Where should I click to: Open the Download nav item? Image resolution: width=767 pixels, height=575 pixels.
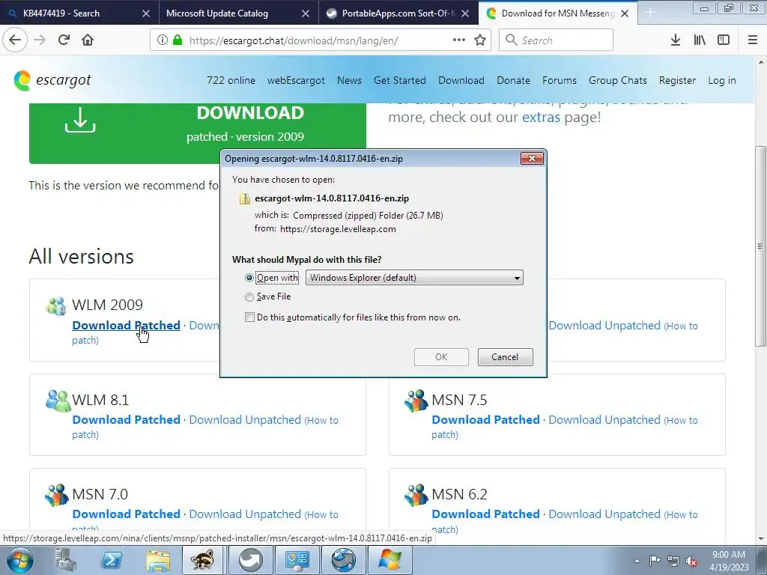click(461, 80)
